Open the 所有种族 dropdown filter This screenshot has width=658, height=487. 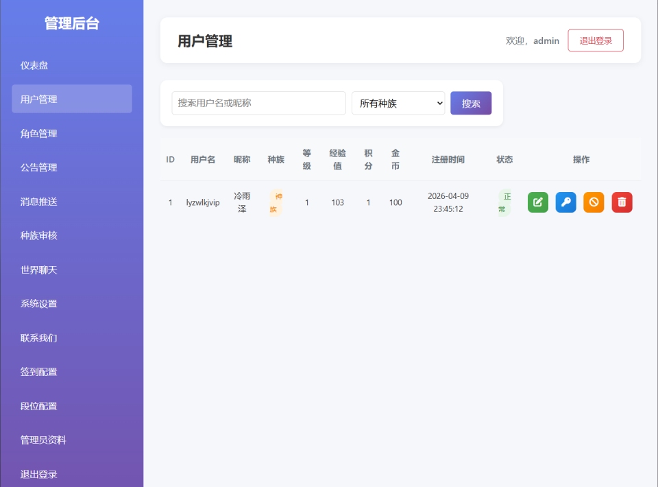point(398,103)
